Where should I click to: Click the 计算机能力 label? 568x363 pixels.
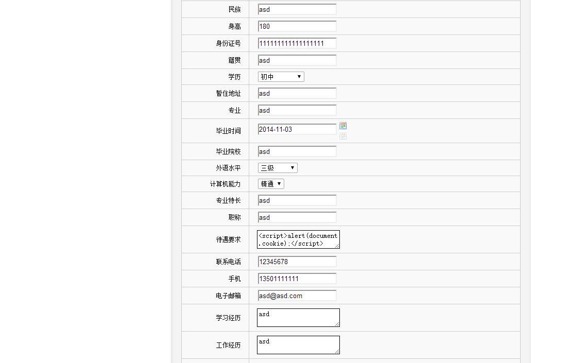(226, 184)
